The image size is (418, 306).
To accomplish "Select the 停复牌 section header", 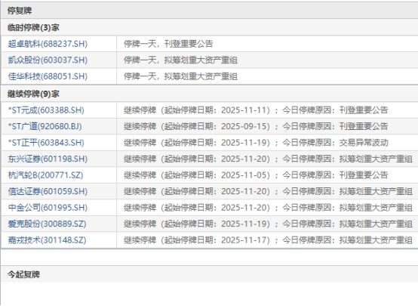I will 20,11.
